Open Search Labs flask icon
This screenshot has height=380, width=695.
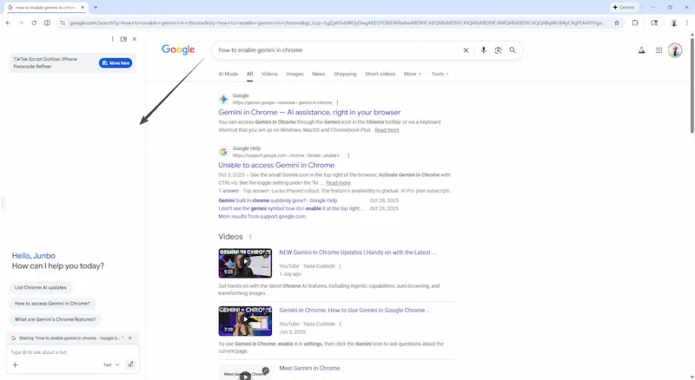point(641,50)
